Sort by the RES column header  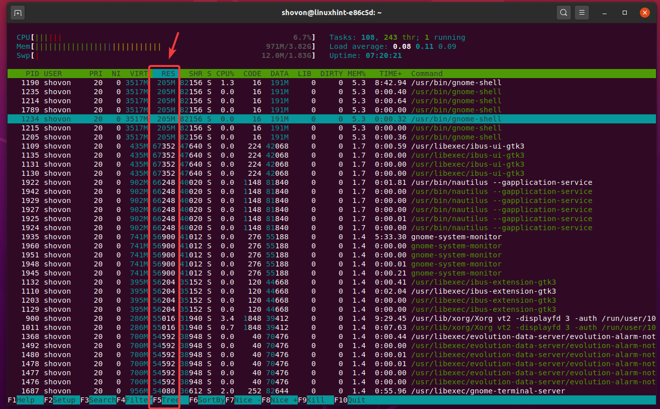coord(168,74)
